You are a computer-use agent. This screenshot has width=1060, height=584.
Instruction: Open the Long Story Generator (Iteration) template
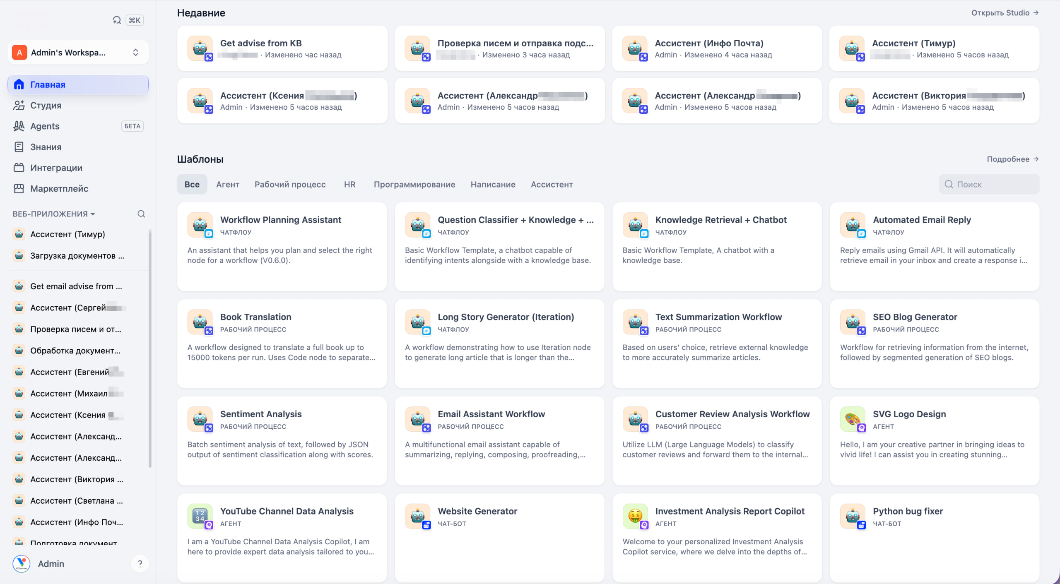pos(500,344)
